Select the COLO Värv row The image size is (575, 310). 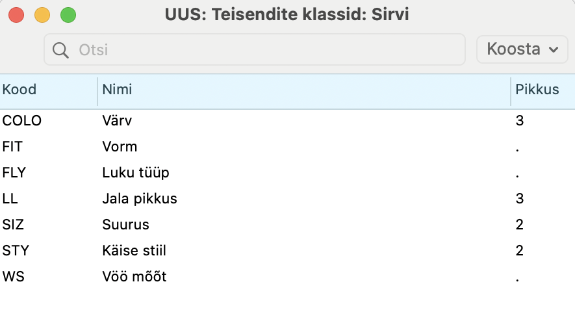[x=287, y=121]
